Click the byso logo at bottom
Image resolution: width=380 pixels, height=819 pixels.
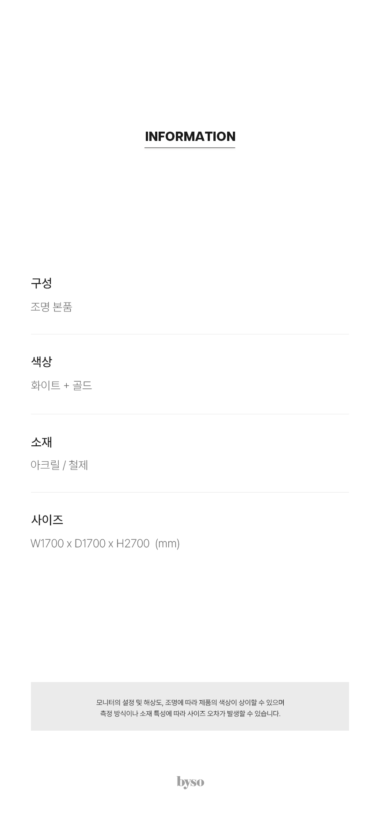[x=190, y=782]
